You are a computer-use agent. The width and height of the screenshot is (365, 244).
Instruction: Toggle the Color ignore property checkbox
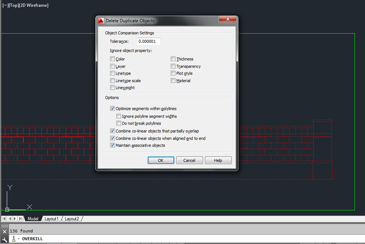pyautogui.click(x=113, y=59)
